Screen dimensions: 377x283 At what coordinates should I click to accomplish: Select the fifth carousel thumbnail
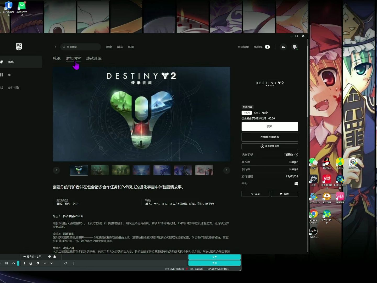pos(162,170)
